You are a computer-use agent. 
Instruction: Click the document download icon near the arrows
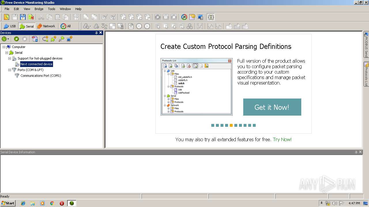click(x=131, y=26)
